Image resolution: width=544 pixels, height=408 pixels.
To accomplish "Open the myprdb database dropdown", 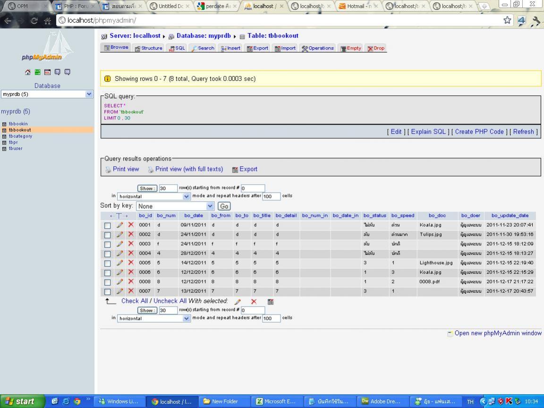I will [x=47, y=94].
